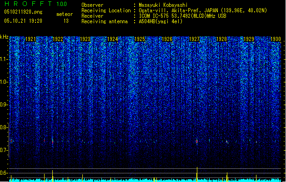Click the tallest yellow power spike at 1927
This screenshot has height=182, width=286.
click(x=197, y=174)
